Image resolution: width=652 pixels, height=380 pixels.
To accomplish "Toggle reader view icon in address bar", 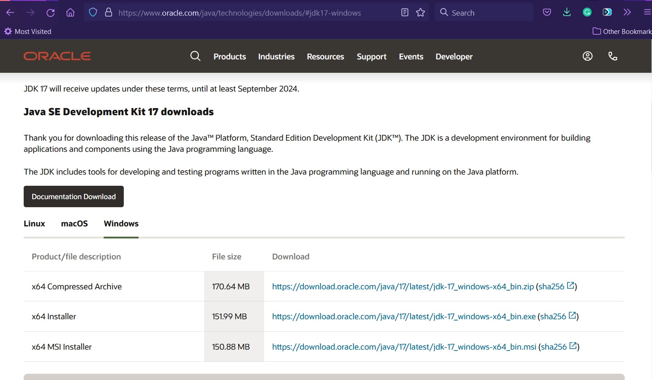I will [x=405, y=13].
